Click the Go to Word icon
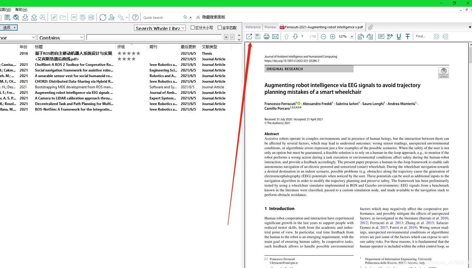This screenshot has width=472, height=268. 91,17
